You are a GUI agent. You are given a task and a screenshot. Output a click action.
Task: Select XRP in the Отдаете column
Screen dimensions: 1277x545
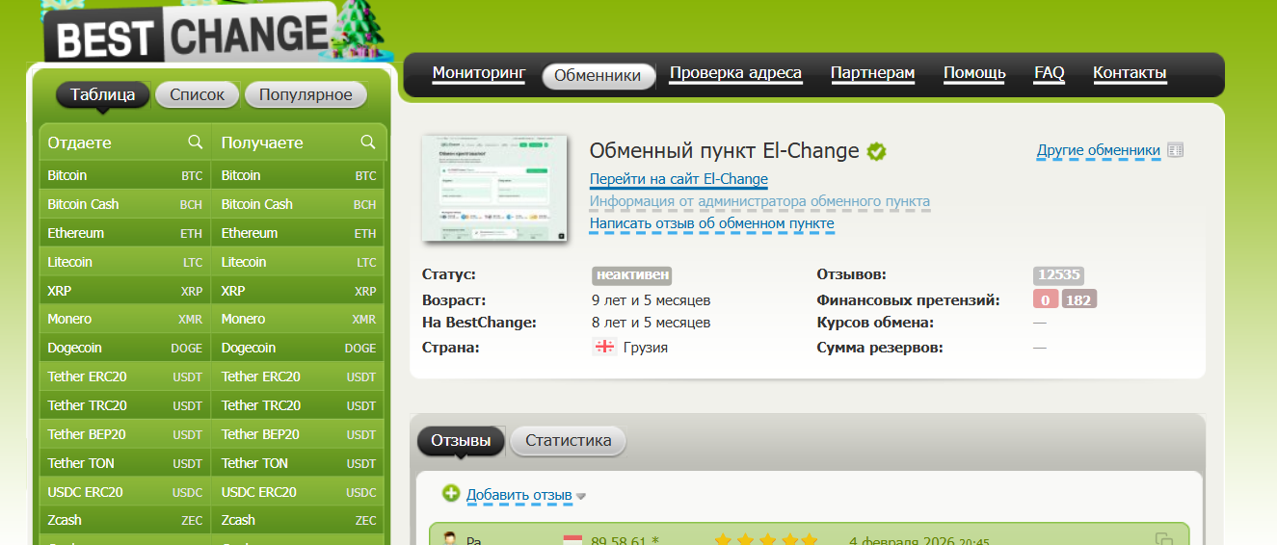(x=125, y=291)
